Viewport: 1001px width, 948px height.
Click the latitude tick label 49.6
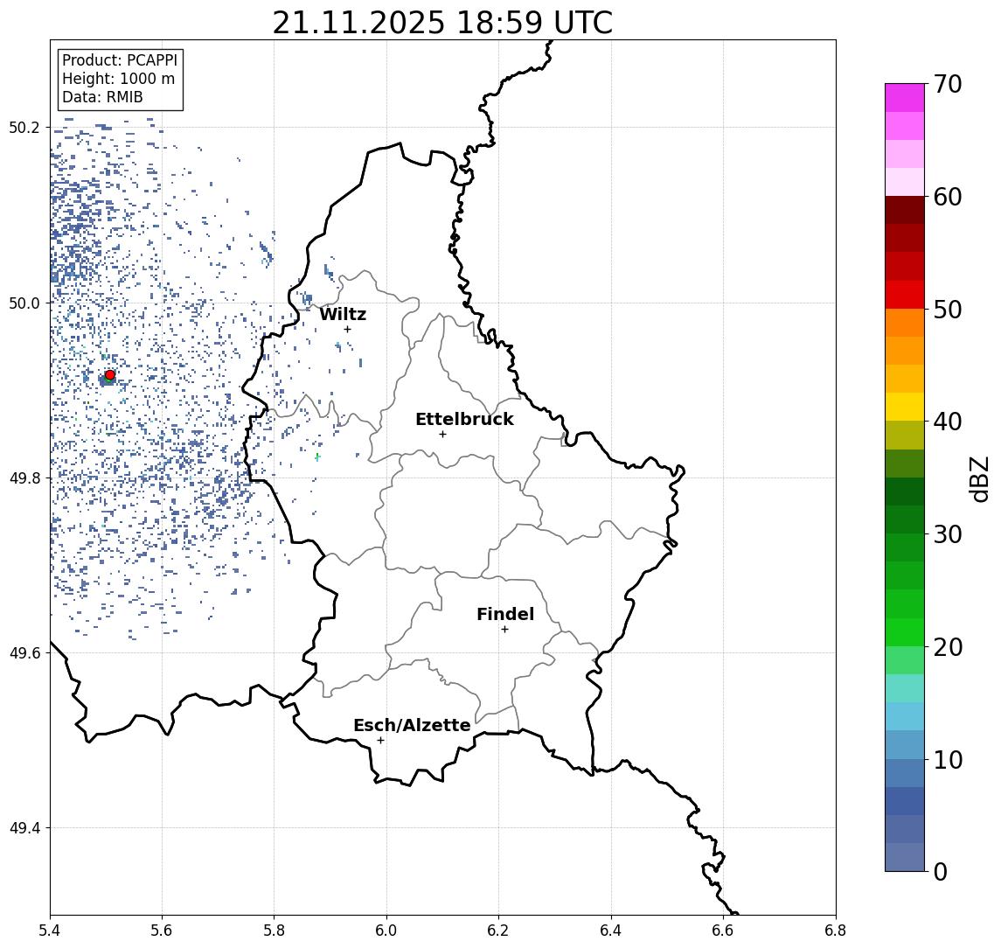pos(24,653)
